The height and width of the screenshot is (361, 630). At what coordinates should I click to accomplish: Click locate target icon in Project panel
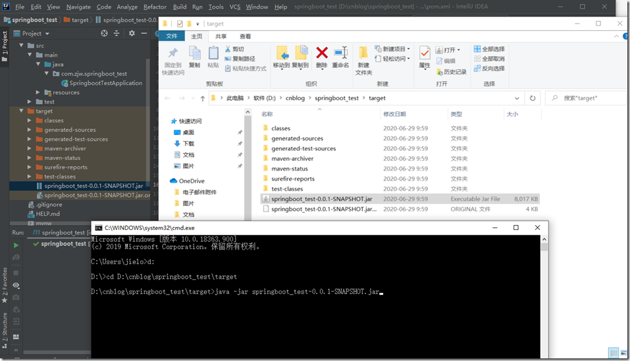click(x=105, y=34)
